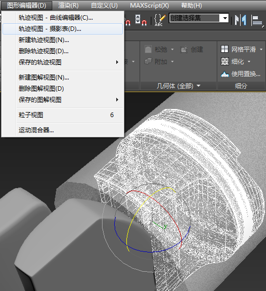The image size is (266, 291).
Task: Click the 附加 attach cube icon
Action: coord(148,61)
